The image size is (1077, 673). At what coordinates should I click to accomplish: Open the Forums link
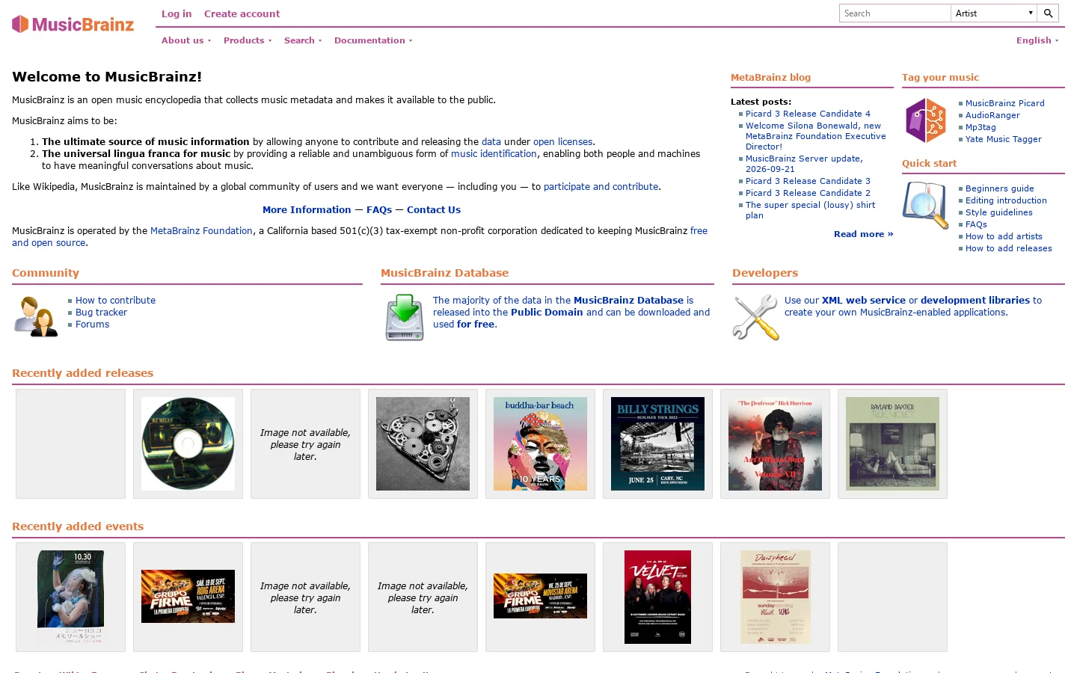click(92, 325)
